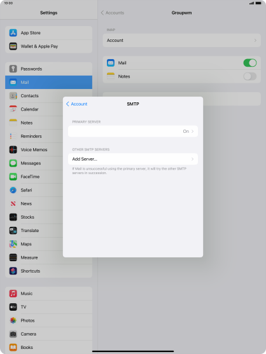Screen dimensions: 266x354
Task: Go back to Account from SMTP
Action: click(x=76, y=104)
